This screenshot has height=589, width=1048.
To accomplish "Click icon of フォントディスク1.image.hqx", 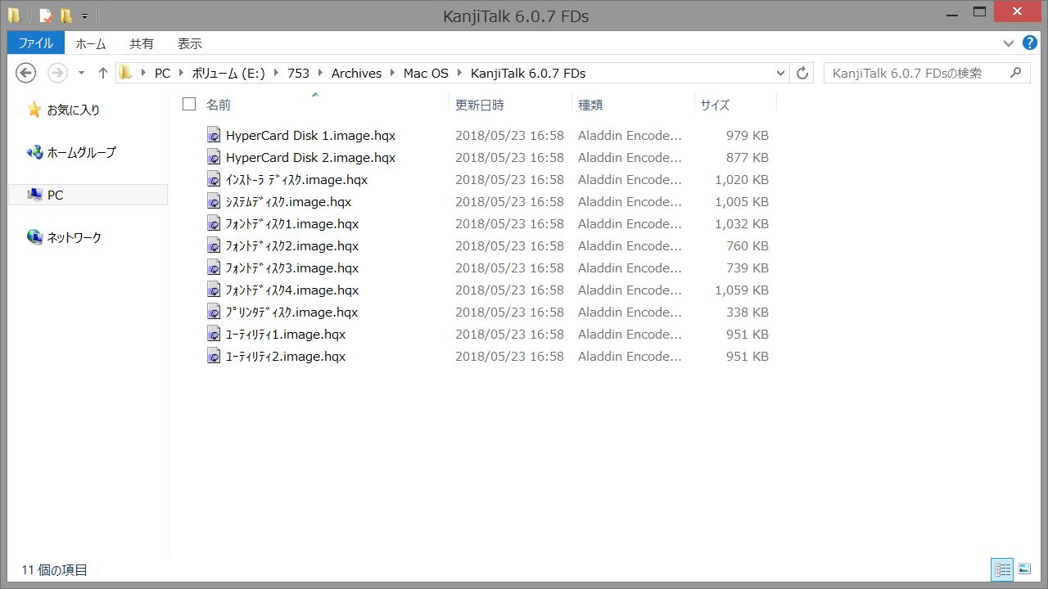I will (x=214, y=223).
